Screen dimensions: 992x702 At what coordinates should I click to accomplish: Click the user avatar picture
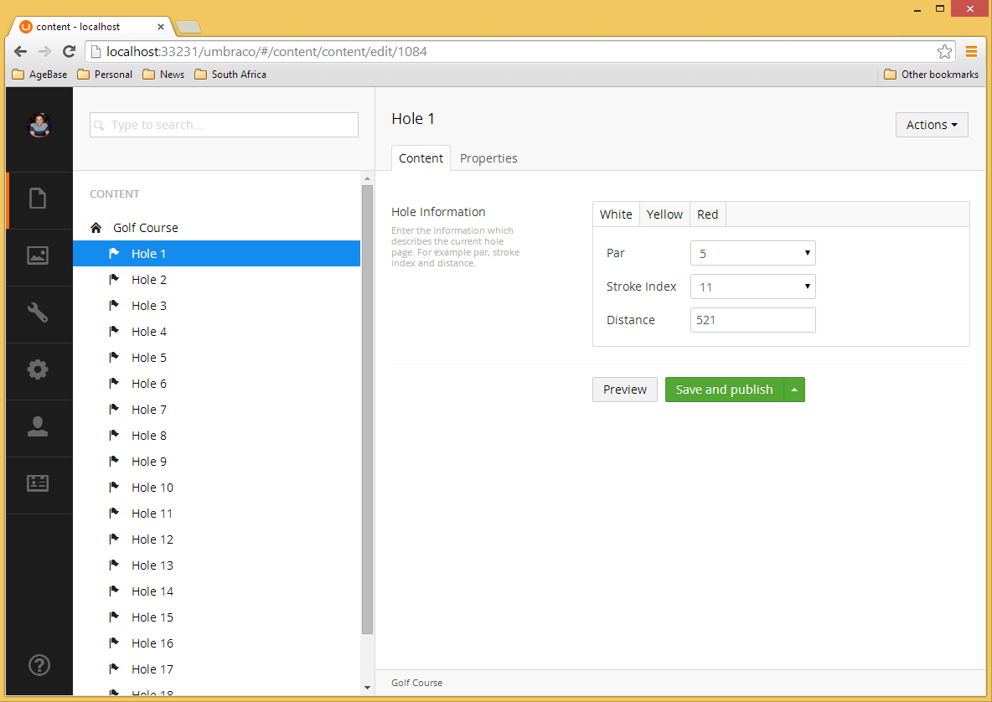(x=39, y=125)
